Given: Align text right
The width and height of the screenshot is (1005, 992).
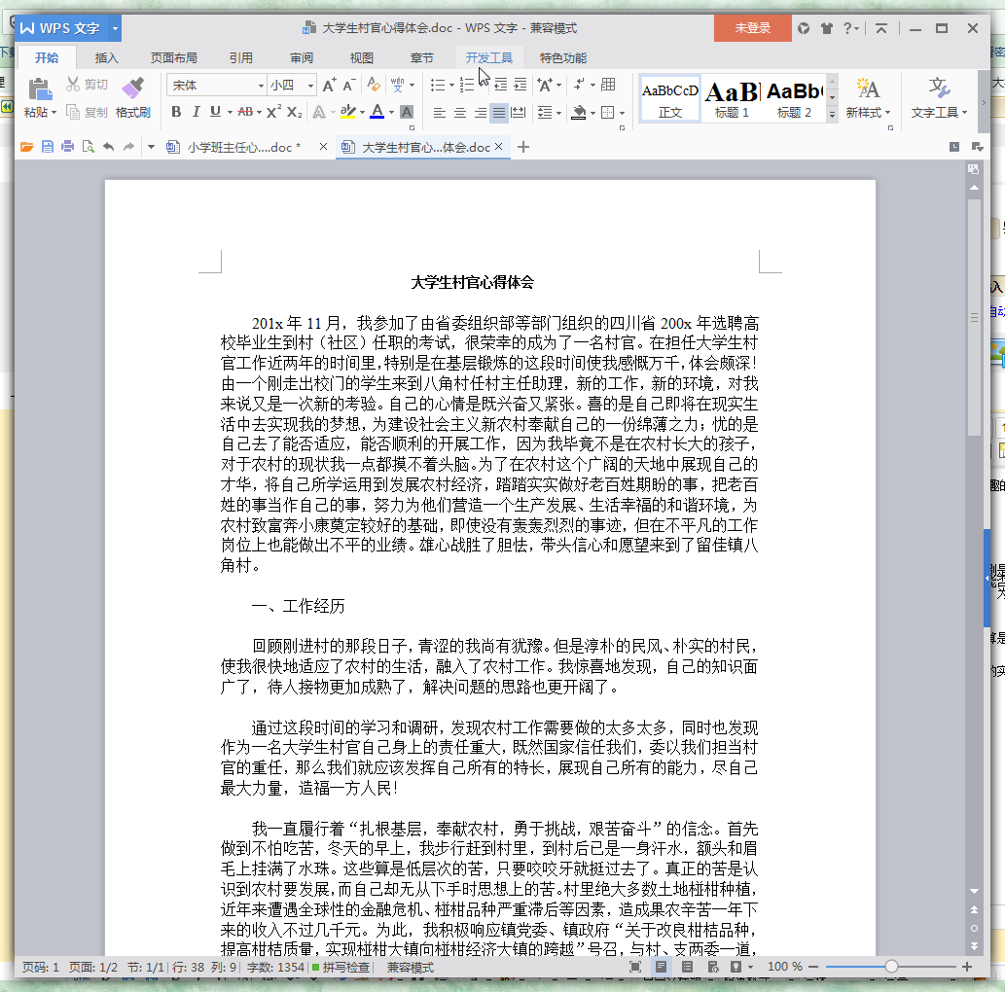Looking at the screenshot, I should click(x=480, y=113).
